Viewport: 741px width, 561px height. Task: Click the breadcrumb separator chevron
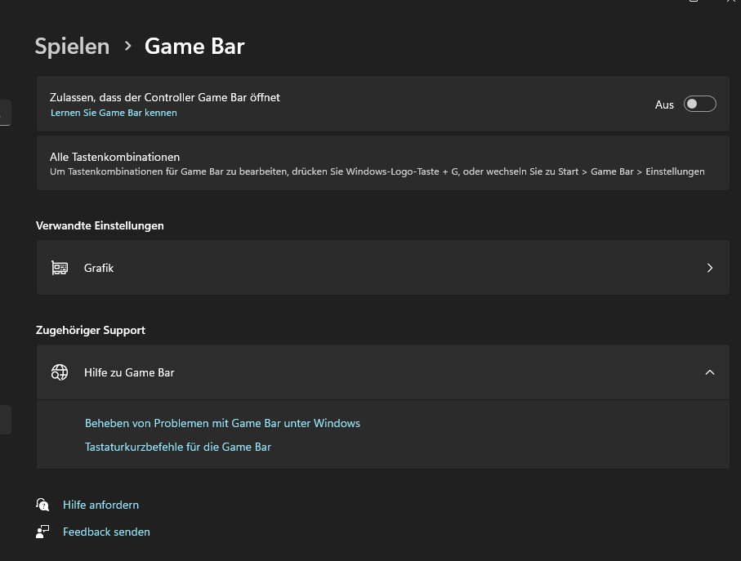click(127, 46)
